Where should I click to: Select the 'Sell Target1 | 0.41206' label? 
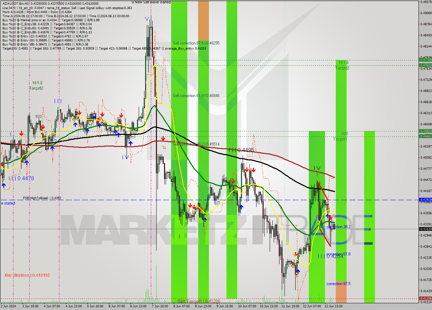coord(199,301)
